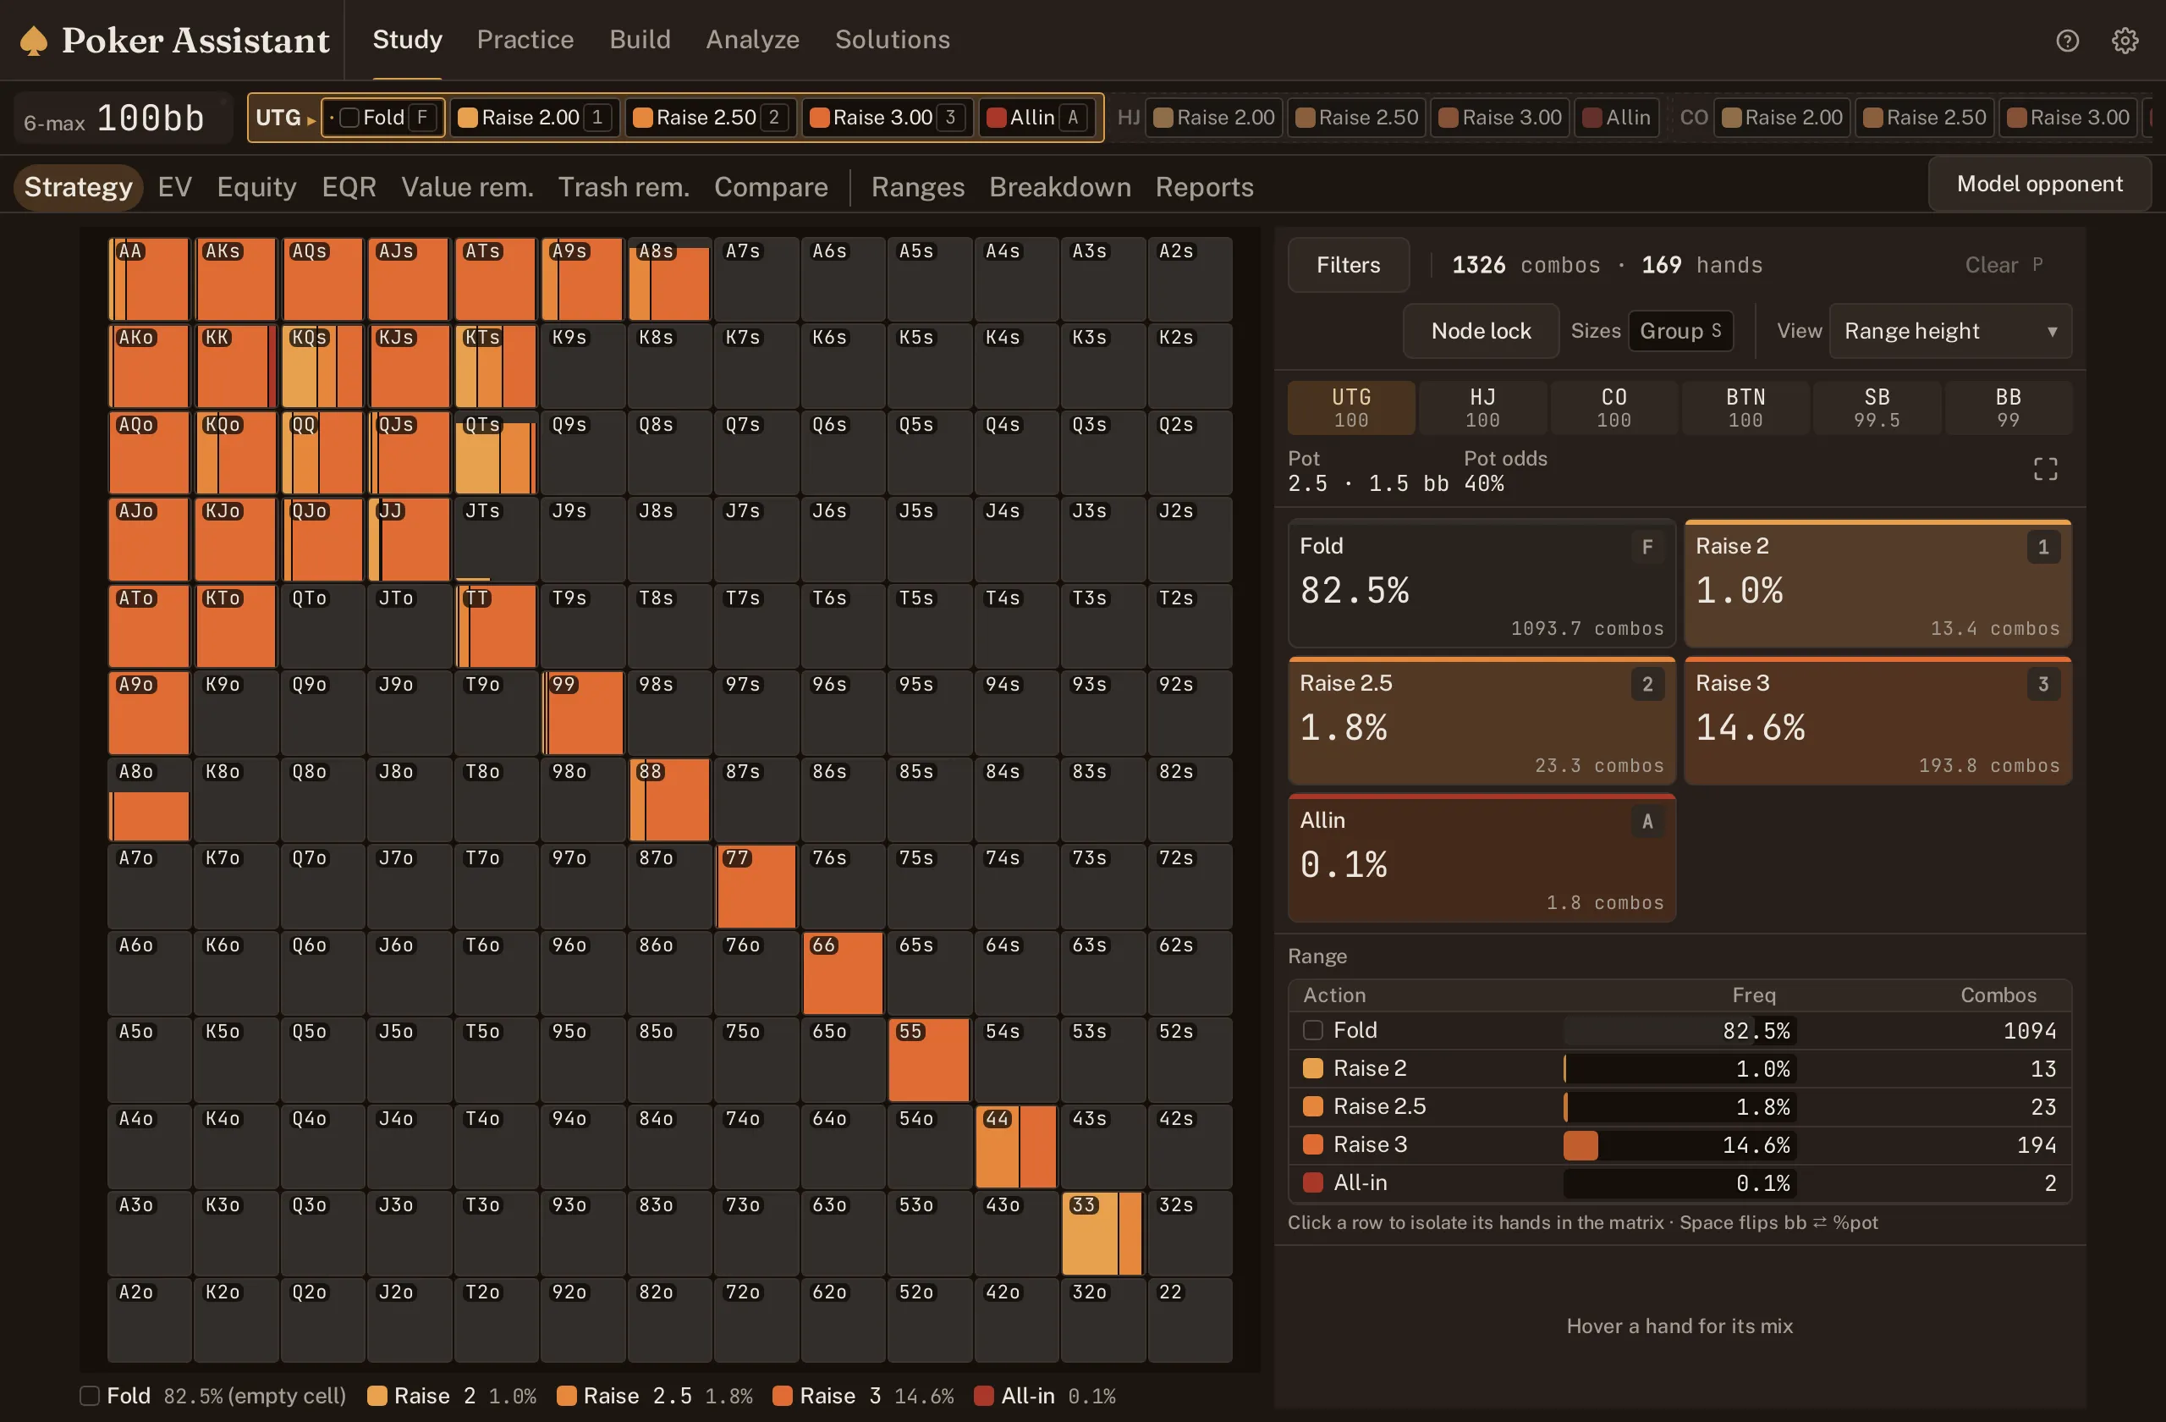
Task: Open the Range height view dropdown
Action: pyautogui.click(x=1949, y=330)
